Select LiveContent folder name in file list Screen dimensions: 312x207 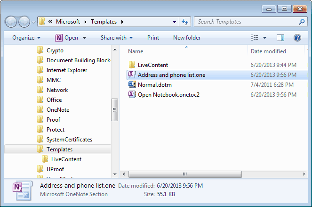click(153, 65)
